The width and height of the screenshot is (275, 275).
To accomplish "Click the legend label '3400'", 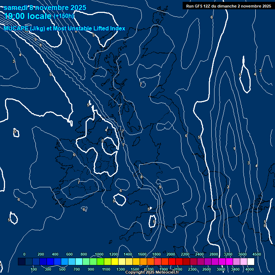I will pos(235,269).
